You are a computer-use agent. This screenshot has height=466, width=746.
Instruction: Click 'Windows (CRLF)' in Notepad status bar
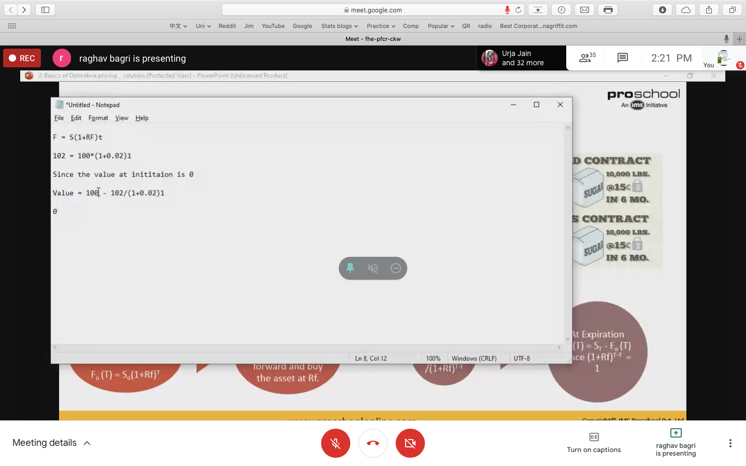tap(474, 358)
